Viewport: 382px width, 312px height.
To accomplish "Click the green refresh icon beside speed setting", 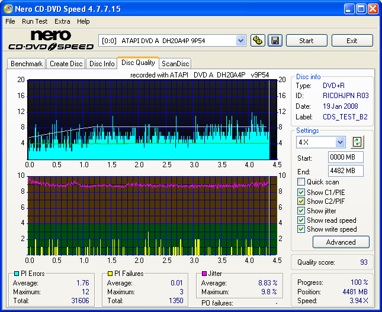I will pos(357,142).
